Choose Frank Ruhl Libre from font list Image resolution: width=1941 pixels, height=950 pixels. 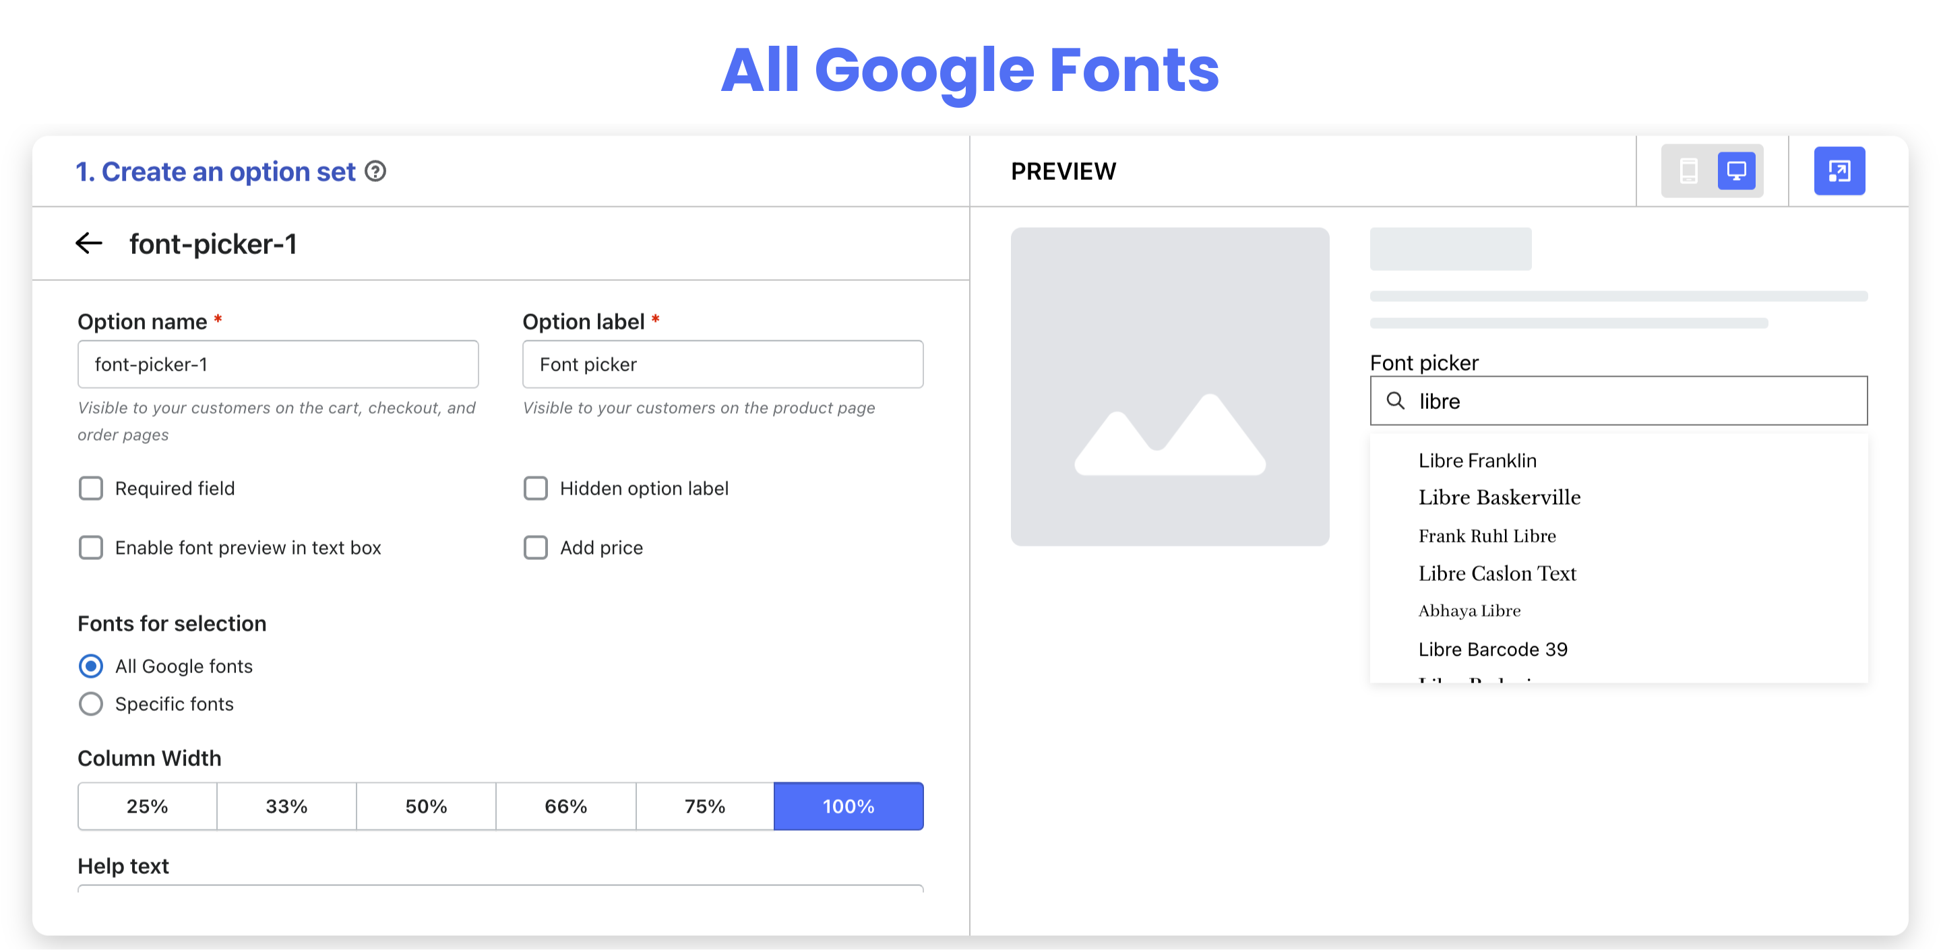[1487, 536]
